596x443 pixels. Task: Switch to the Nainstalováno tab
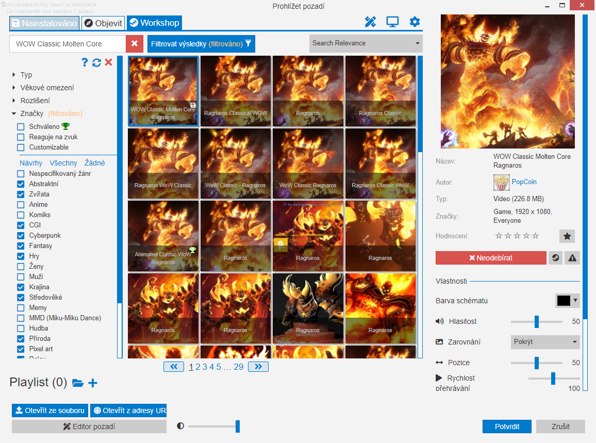[44, 23]
